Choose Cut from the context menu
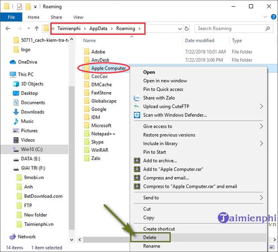Image resolution: width=278 pixels, height=252 pixels. point(147,209)
